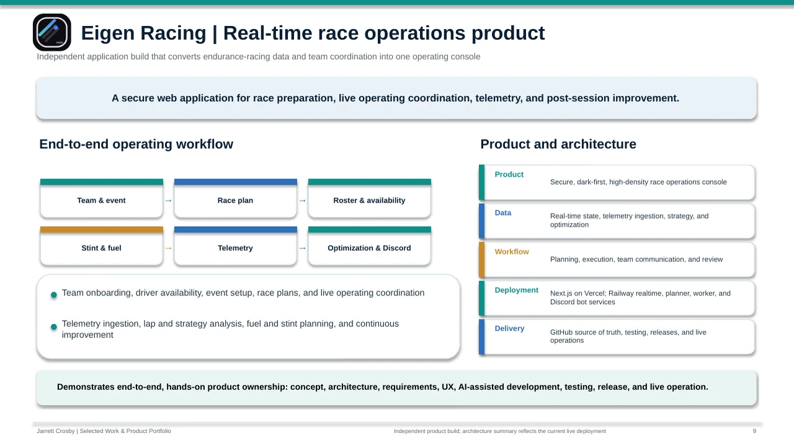Select the 'Team & event' workflow card
The width and height of the screenshot is (794, 446).
tap(102, 198)
